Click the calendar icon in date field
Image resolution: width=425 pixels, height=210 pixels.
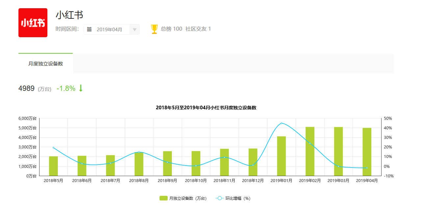[89, 29]
